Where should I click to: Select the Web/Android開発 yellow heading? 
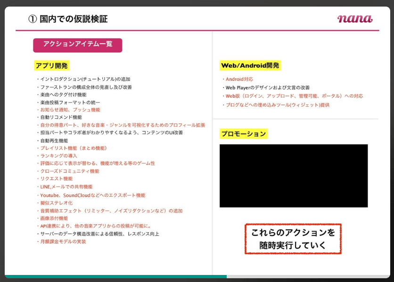(250, 66)
